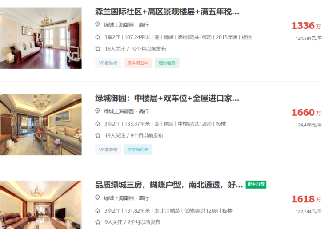Click house icon beside 107.24平米 details
This screenshot has width=329, height=229.
[97, 37]
